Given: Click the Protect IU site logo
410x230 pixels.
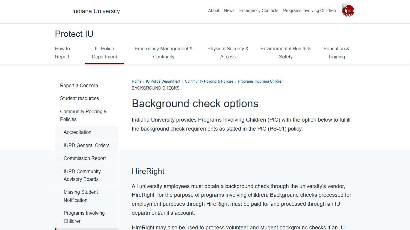Looking at the screenshot, I should pos(74,34).
